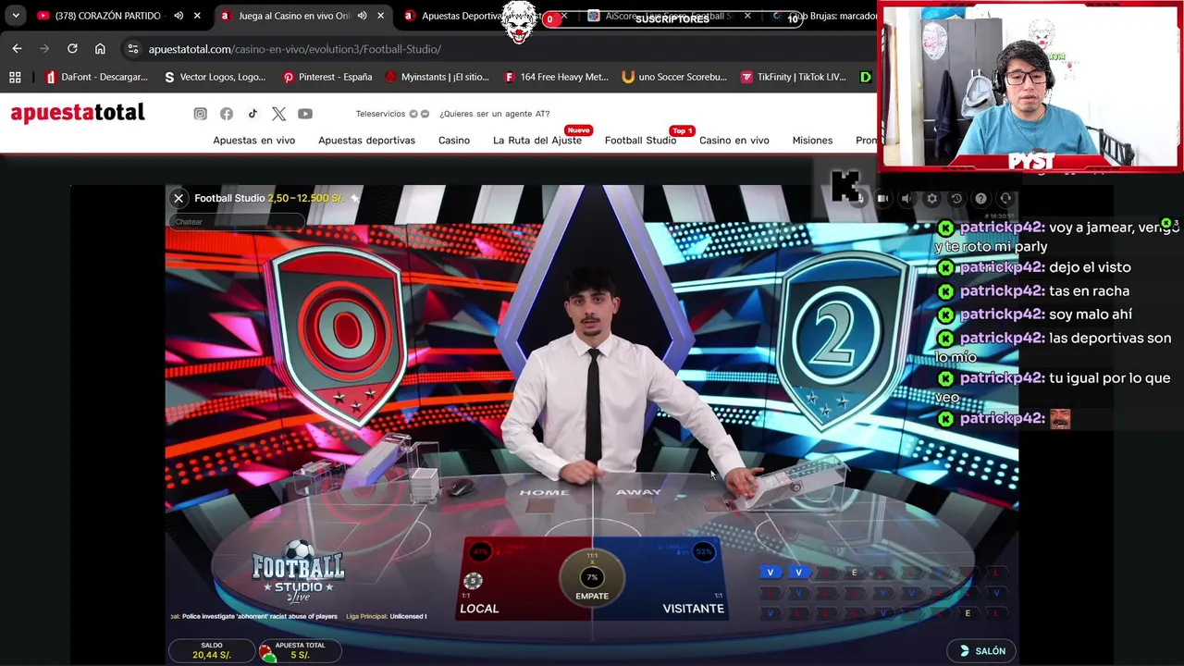Open DaFont bookmark
Screen dimensions: 1184x666
97,77
